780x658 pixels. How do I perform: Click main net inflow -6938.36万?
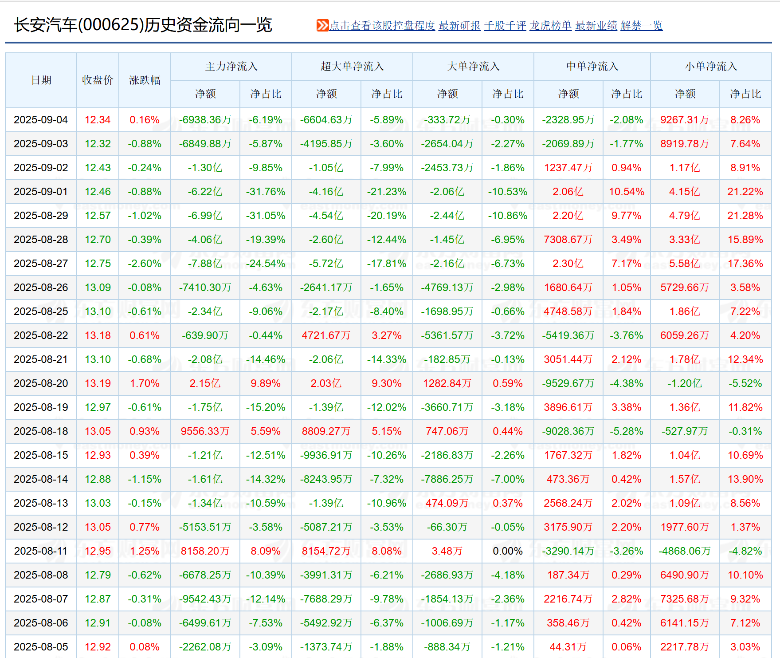click(205, 120)
